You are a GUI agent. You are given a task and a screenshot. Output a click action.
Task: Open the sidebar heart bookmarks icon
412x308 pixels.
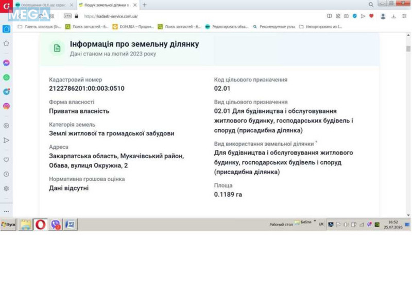click(6, 160)
